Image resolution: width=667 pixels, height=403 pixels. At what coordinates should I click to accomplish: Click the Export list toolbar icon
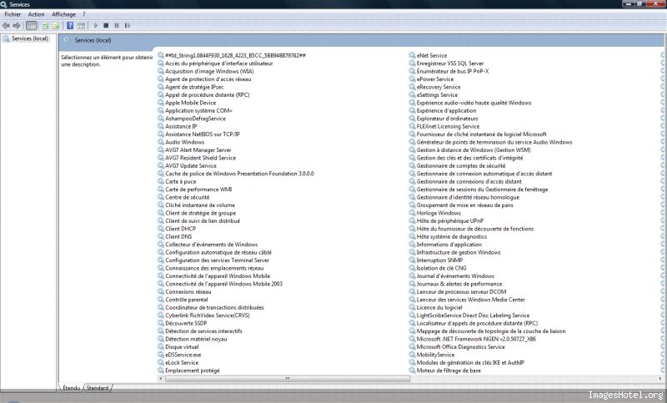[55, 26]
